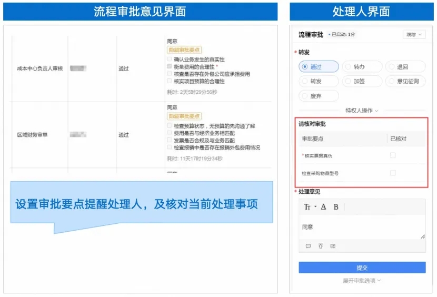Click the font color A icon
This screenshot has width=437, height=297.
pyautogui.click(x=323, y=207)
